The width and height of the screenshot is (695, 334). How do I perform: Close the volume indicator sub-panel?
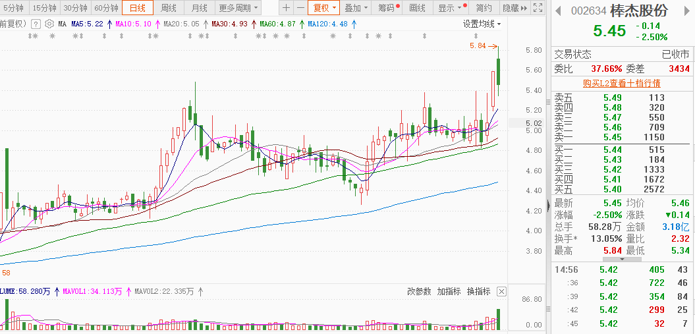click(x=501, y=291)
